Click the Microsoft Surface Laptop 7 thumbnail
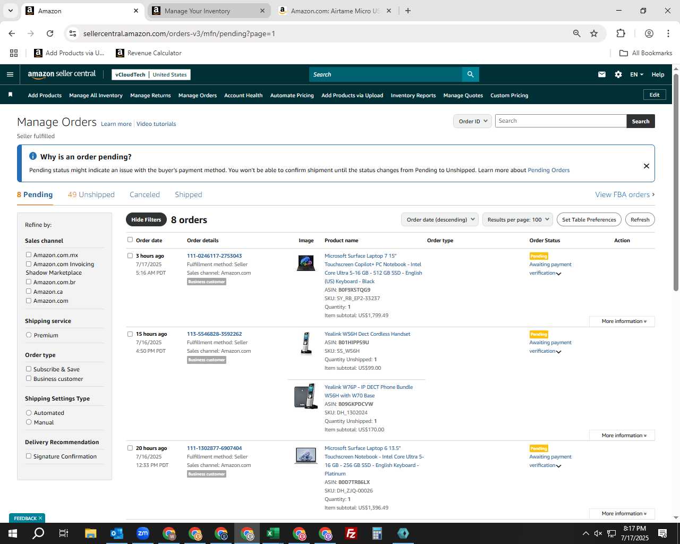The width and height of the screenshot is (680, 544). pos(306,263)
